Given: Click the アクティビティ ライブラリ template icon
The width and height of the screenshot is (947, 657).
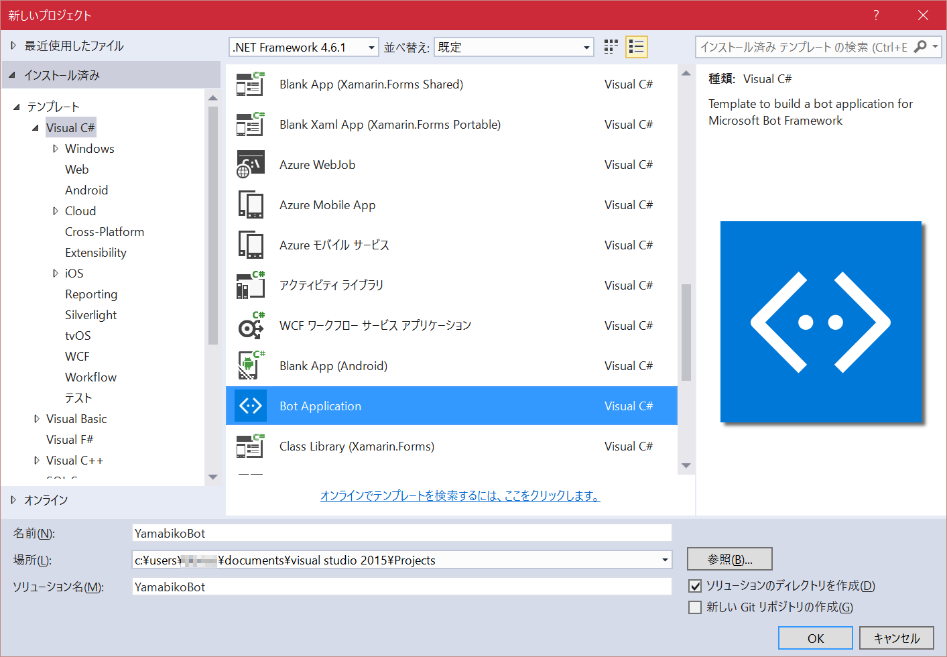Looking at the screenshot, I should point(251,286).
